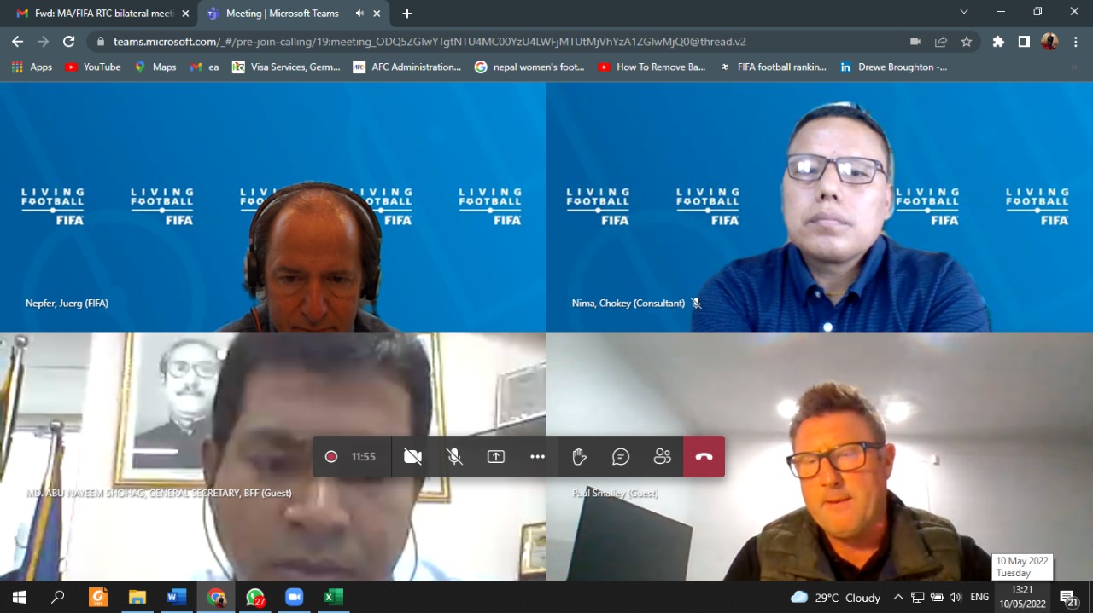Bookmark this page with the star icon

coord(967,42)
